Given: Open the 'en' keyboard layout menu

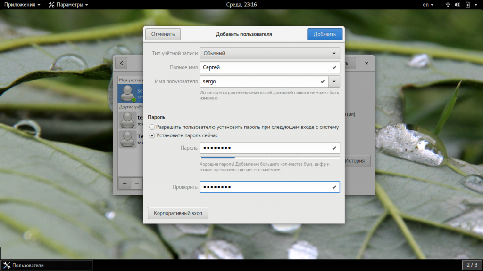Looking at the screenshot, I should coord(428,5).
